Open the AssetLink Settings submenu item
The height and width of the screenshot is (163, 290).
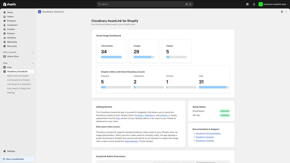[x=11, y=93]
